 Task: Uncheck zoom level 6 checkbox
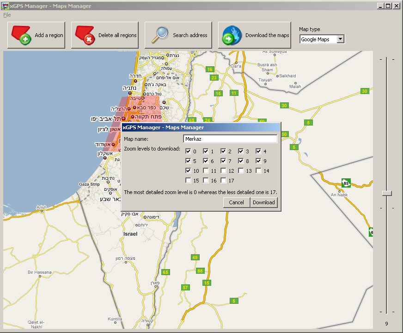(206, 161)
